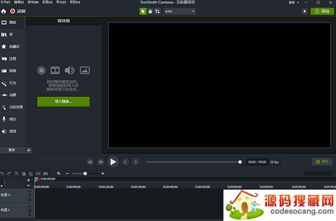Select the Crop tool

point(157,11)
